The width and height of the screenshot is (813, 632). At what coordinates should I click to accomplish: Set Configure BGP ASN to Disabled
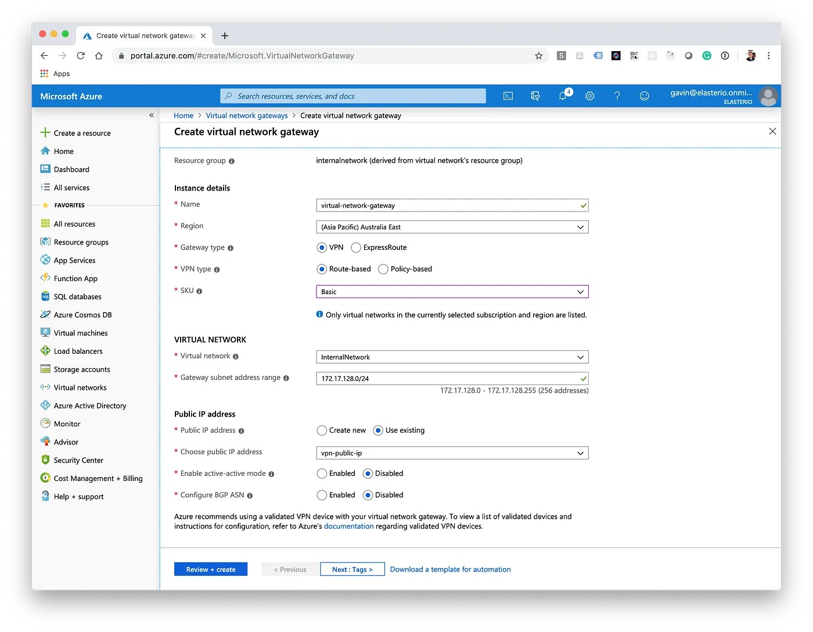[x=368, y=495]
